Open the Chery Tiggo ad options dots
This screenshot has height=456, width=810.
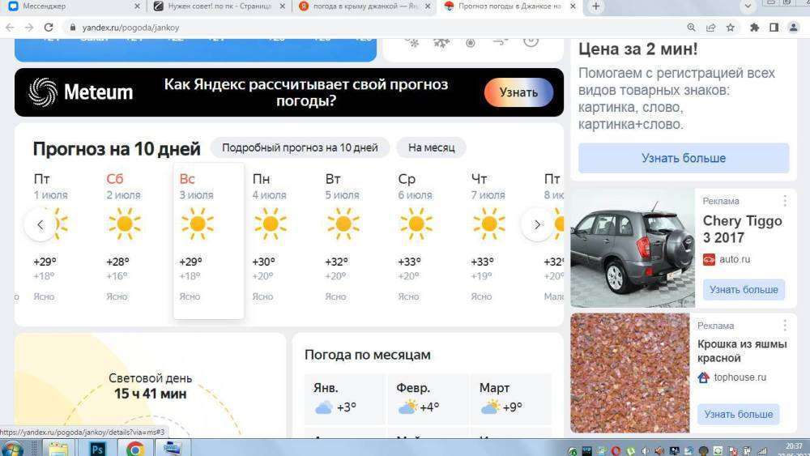785,200
